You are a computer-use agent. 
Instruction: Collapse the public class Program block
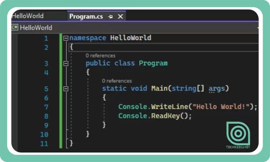[x=66, y=63]
